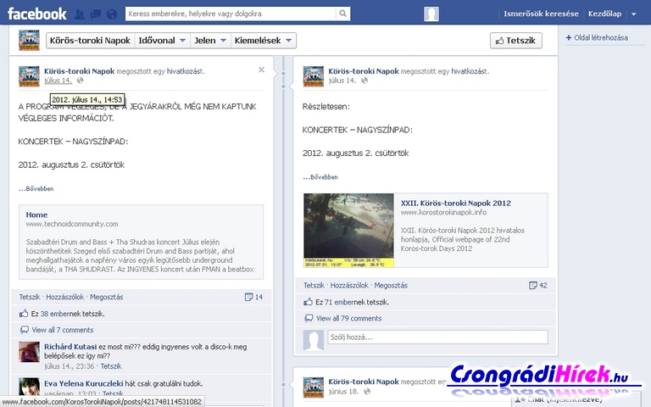Viewport: 651px width, 407px height.
Task: Go to Ismerősök keresése
Action: tap(541, 14)
